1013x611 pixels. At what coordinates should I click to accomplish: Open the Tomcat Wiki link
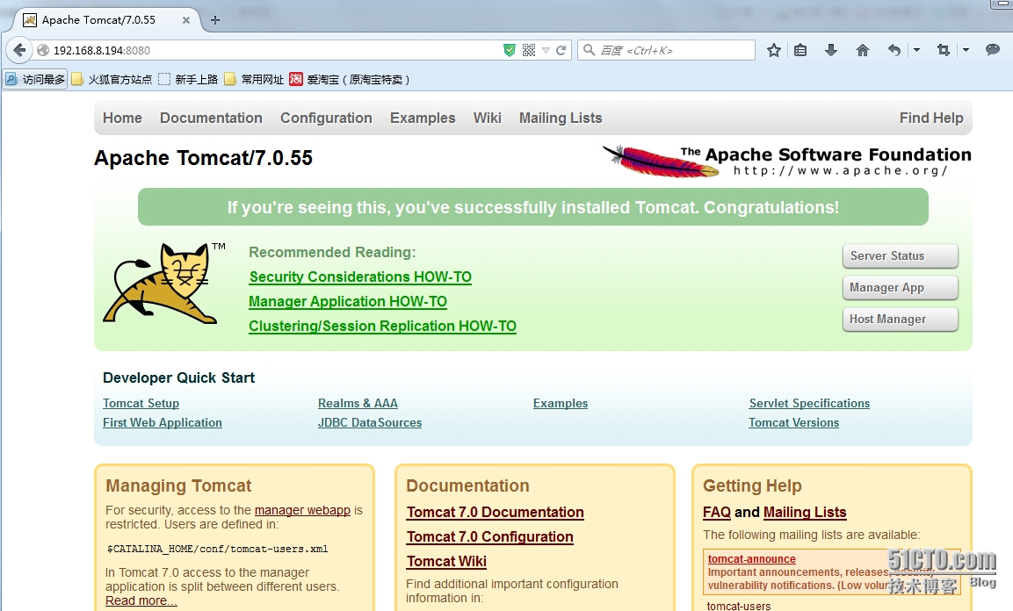446,561
